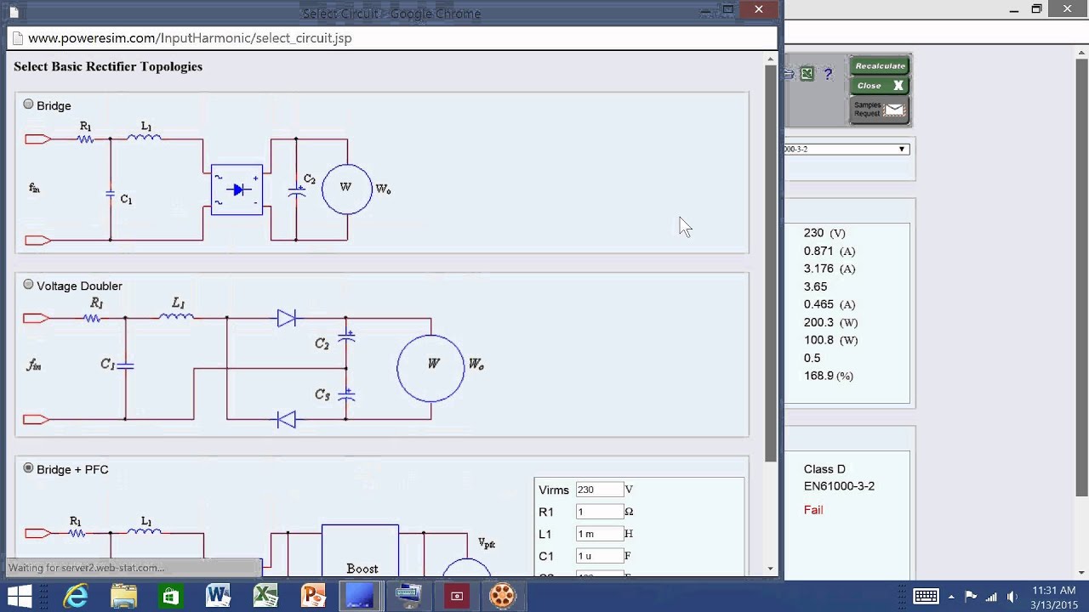Click the R1 input field
1089x612 pixels.
click(599, 512)
